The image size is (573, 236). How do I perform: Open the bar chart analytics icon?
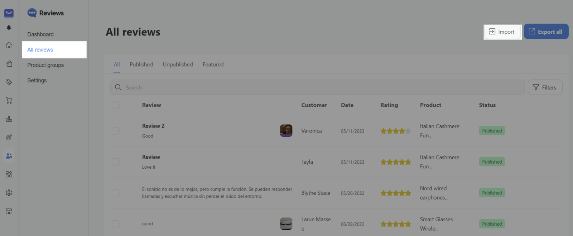pyautogui.click(x=9, y=119)
